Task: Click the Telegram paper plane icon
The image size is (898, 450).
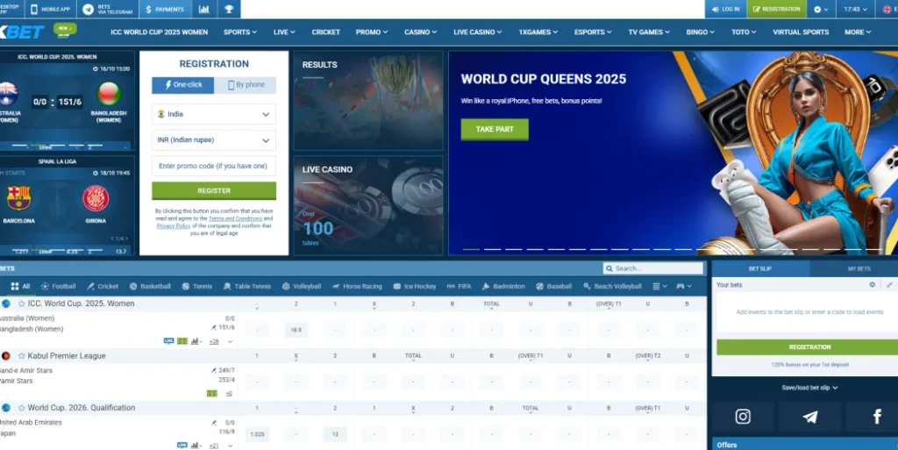Action: [x=809, y=417]
